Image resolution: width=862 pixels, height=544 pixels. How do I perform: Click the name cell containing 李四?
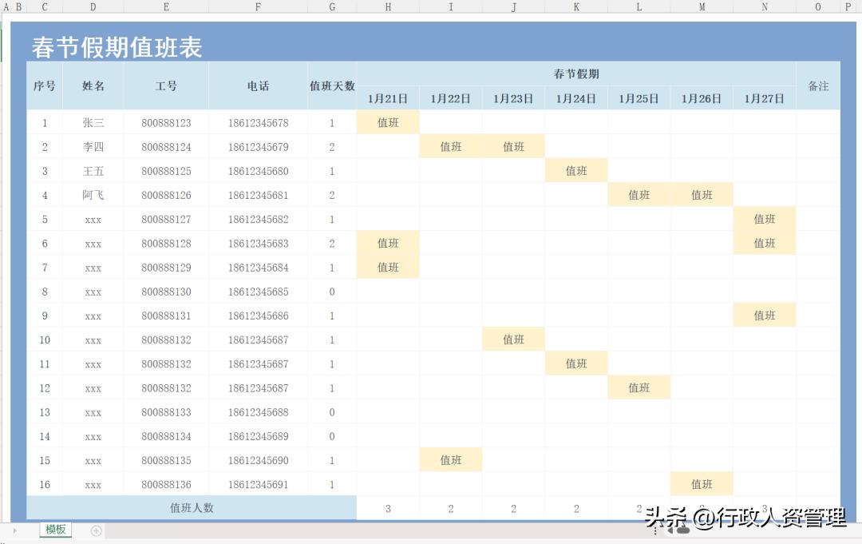[x=93, y=147]
